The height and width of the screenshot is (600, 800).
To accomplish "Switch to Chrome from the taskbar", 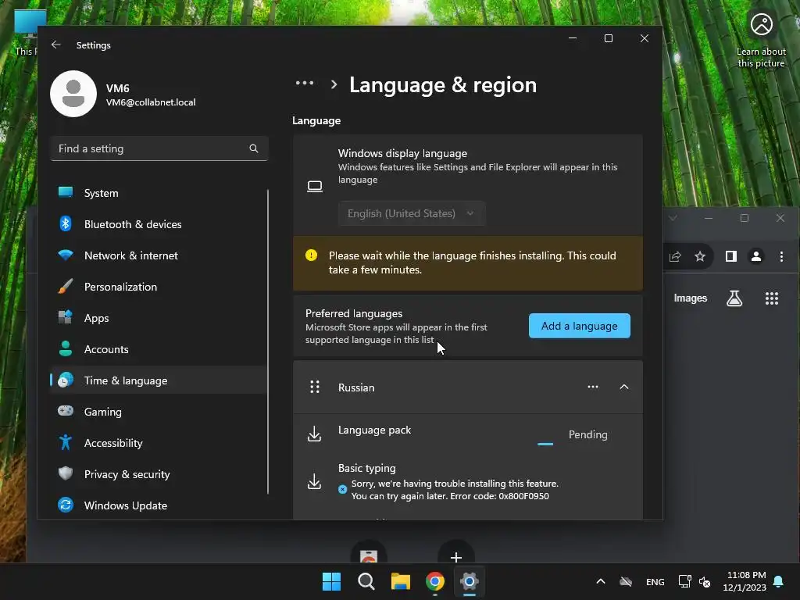I will coord(435,581).
